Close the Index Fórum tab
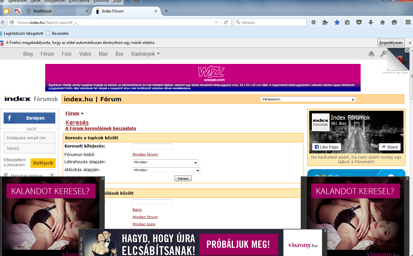 (156, 11)
